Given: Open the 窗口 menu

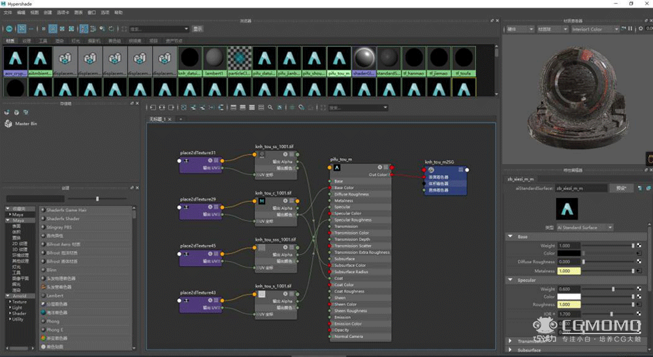Looking at the screenshot, I should click(91, 12).
